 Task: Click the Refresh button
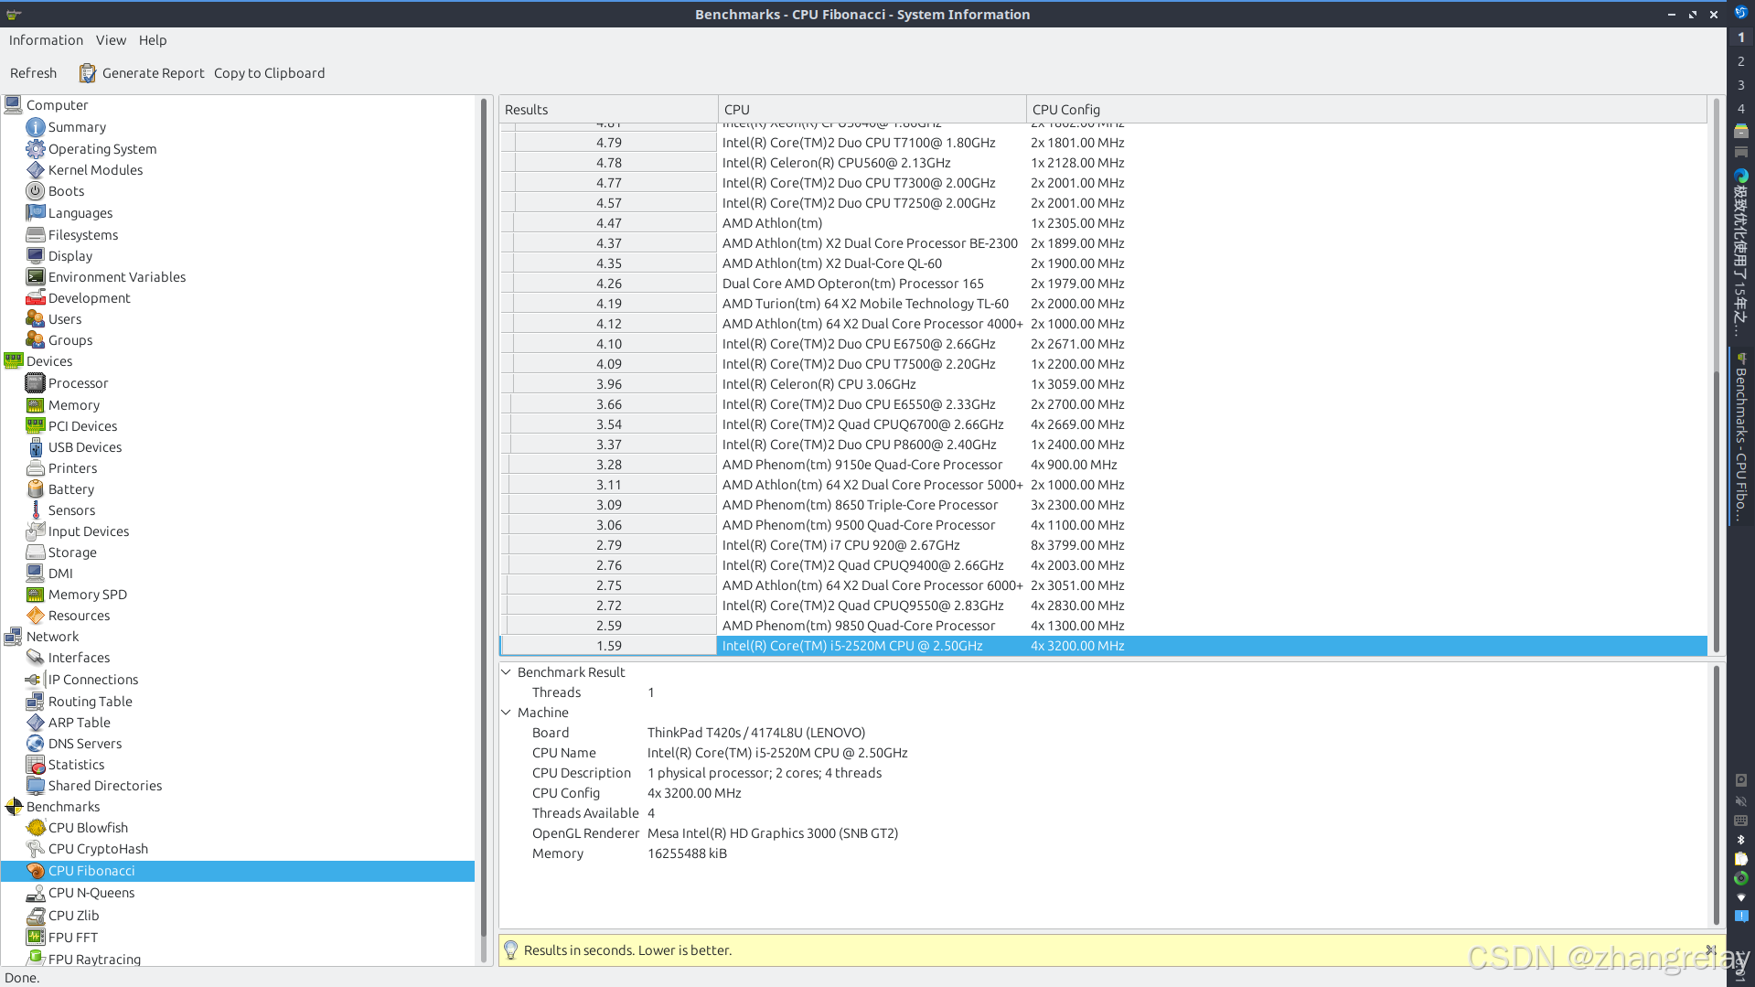click(33, 73)
